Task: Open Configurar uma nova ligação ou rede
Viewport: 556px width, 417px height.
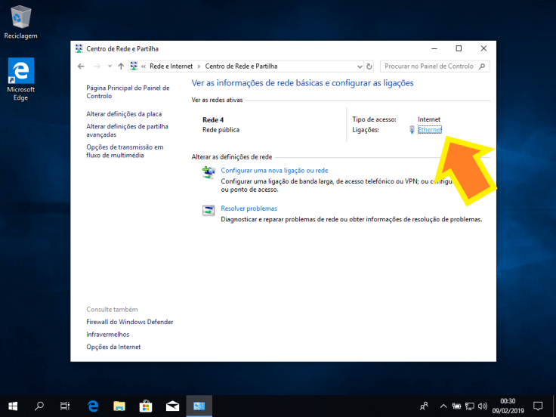Action: (274, 171)
